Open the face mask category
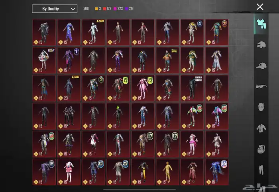This screenshot has width=279, height=192. 261,107
